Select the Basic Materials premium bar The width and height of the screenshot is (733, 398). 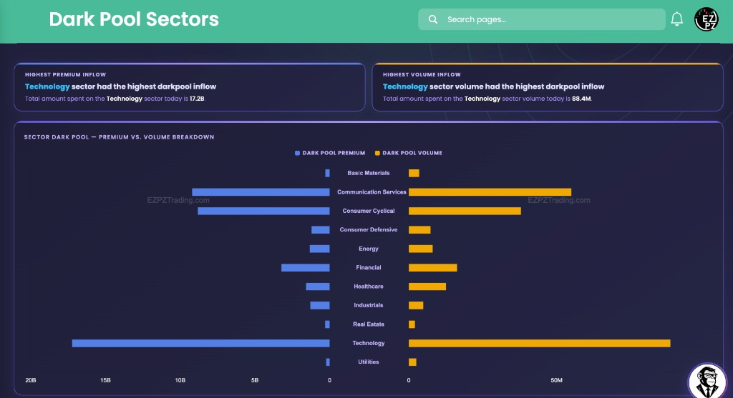click(x=328, y=173)
